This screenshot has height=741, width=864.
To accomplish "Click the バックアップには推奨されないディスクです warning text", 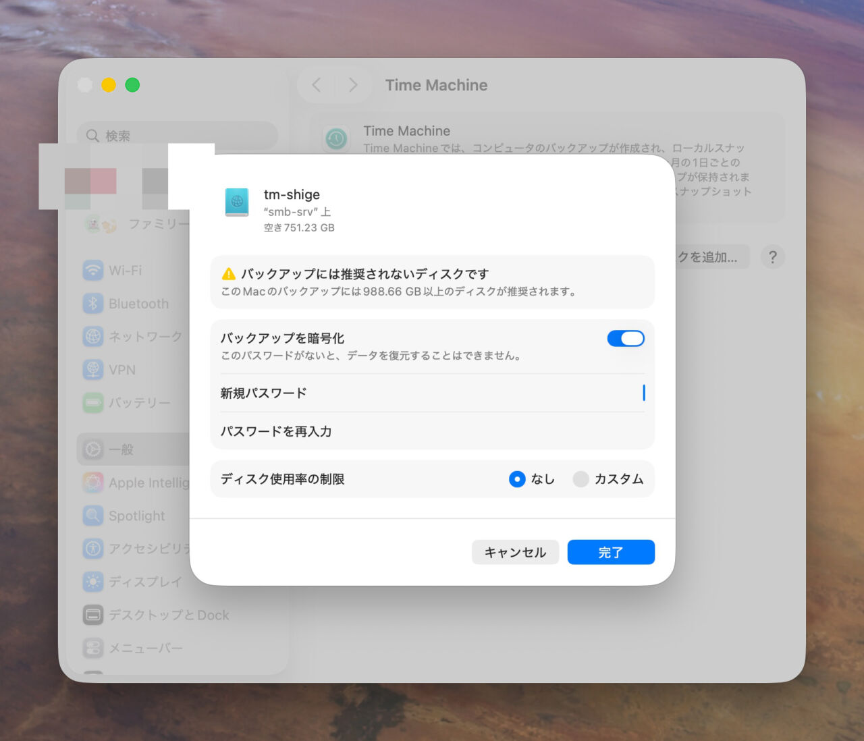I will 365,274.
